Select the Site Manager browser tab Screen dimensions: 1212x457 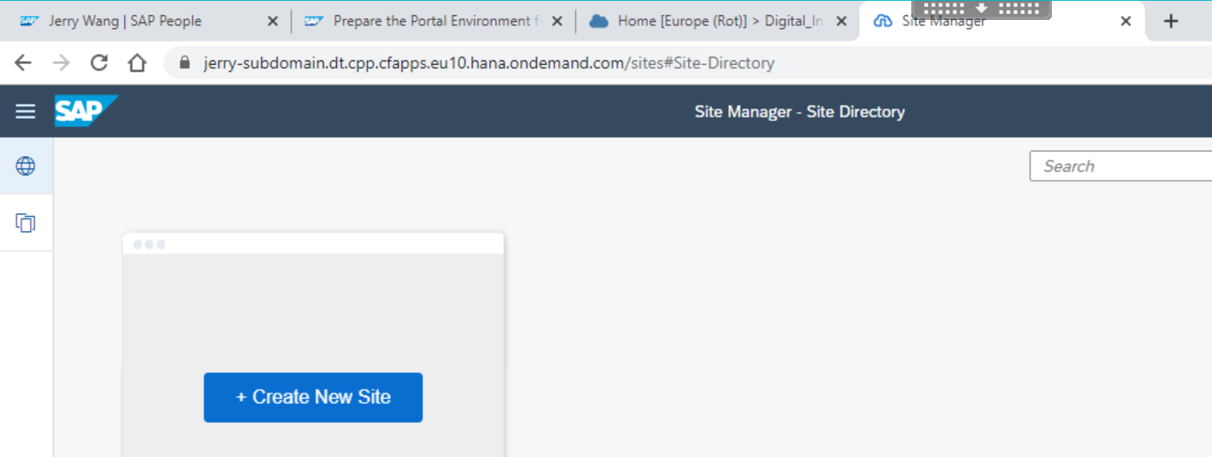pos(1001,21)
